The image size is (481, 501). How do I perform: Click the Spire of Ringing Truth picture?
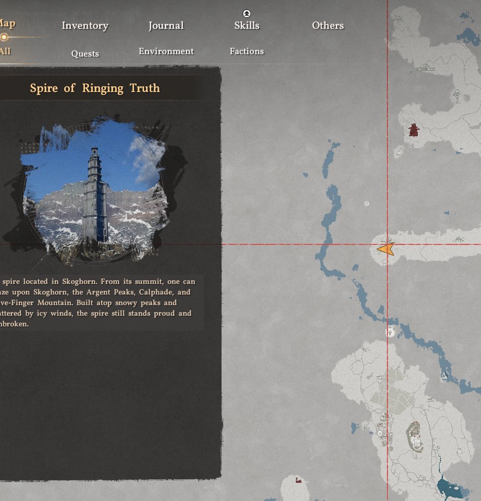pos(95,191)
